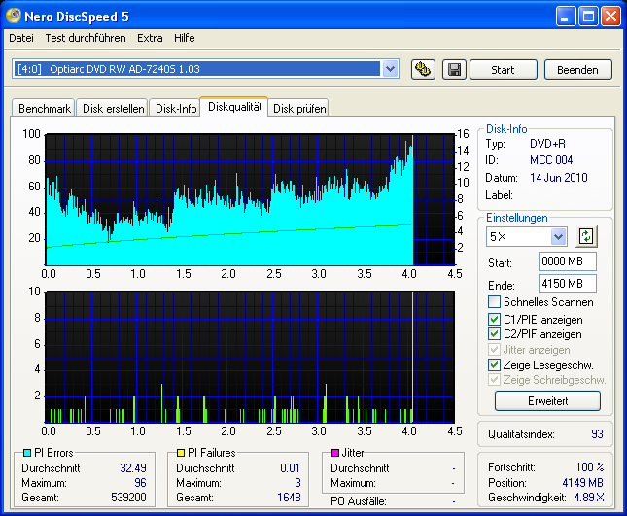Close the Nero DiscSpeed window

[611, 17]
